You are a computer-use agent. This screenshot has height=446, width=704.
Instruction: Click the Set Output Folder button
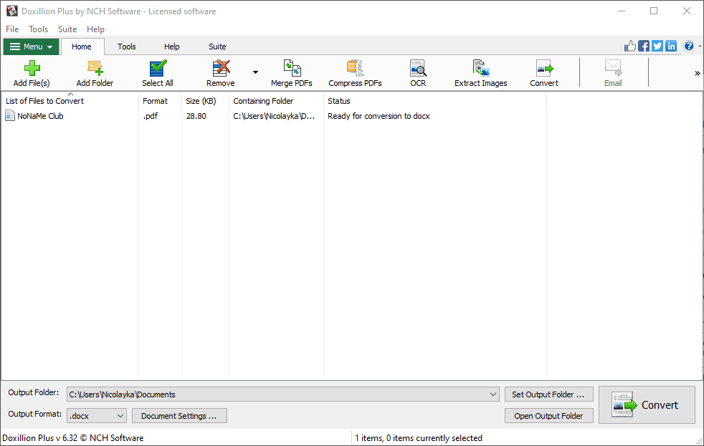click(x=548, y=394)
